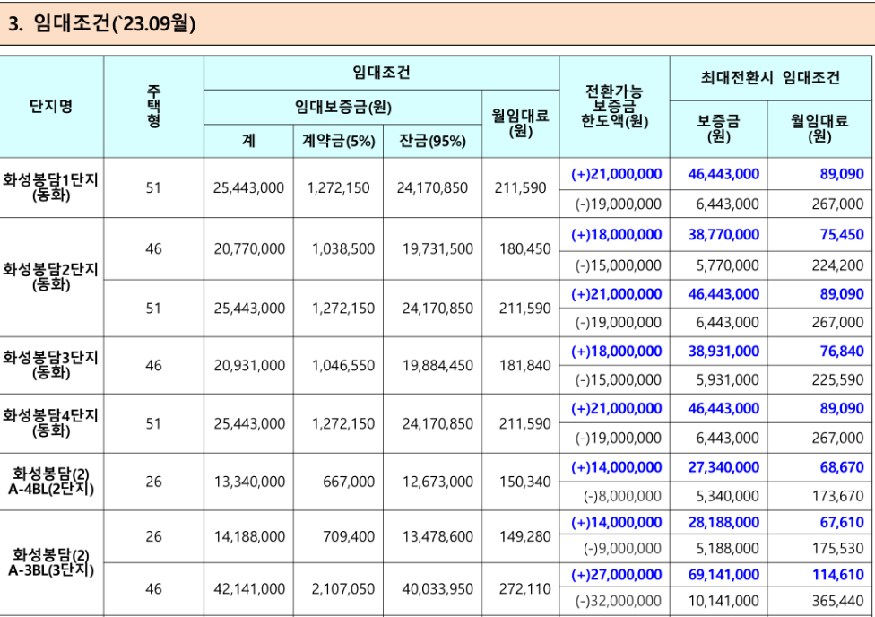Screen dimensions: 875x617
Task: Select the 42,141,000 deposit cell for type 46
Action: pyautogui.click(x=252, y=587)
